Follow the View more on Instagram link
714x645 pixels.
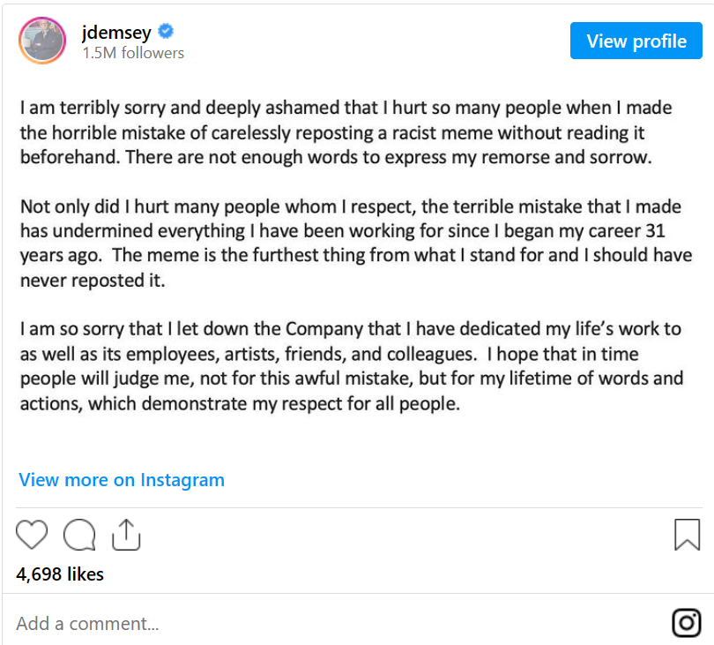[122, 480]
